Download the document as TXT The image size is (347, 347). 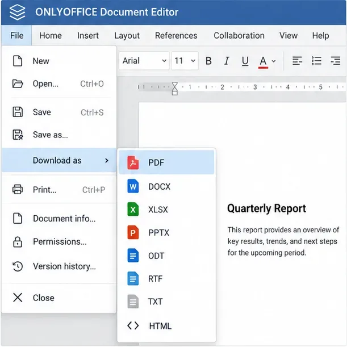coord(166,302)
